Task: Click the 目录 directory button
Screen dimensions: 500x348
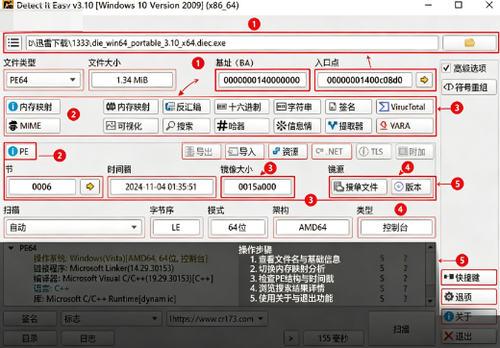Action: coord(30,338)
